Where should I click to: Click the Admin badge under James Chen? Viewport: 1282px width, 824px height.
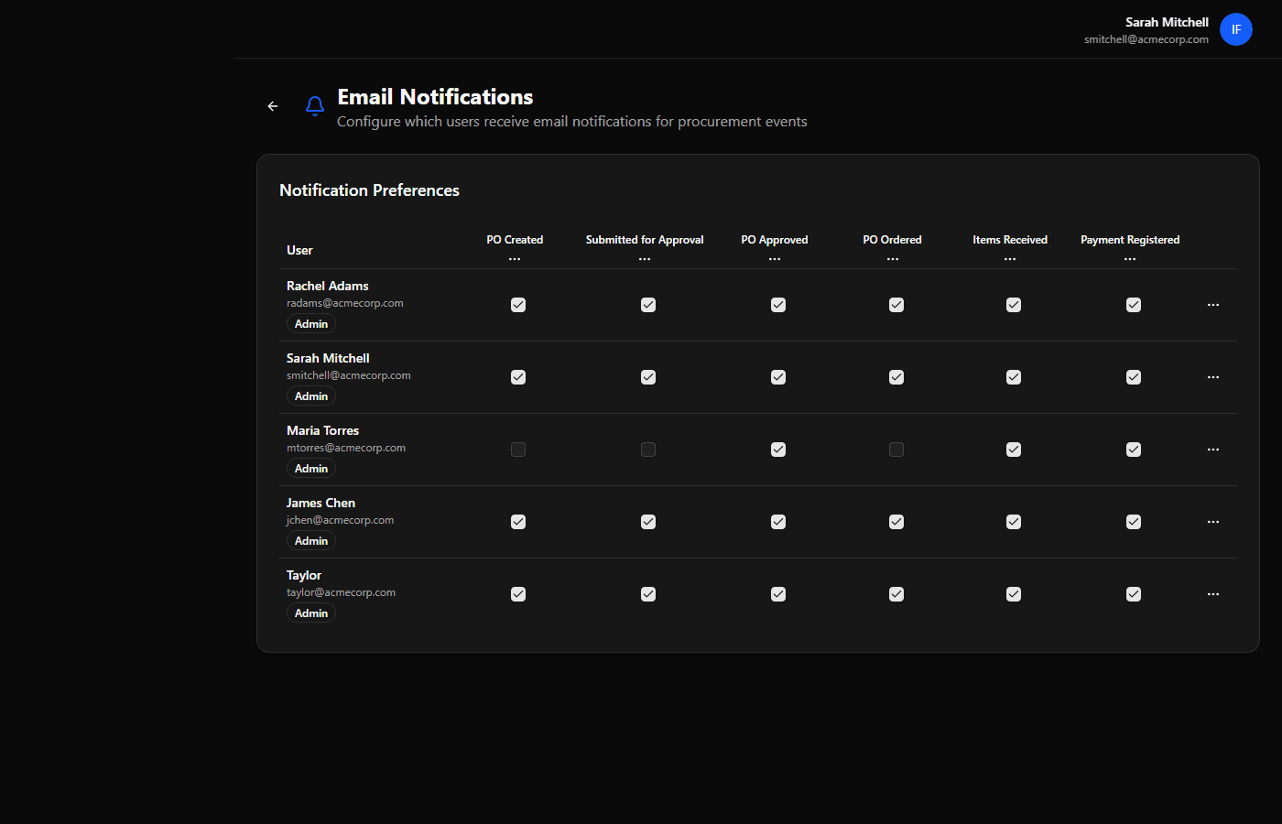coord(310,540)
